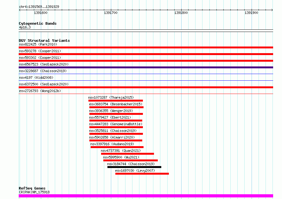Open nsv5902658 (Almarri2020) variant label

tap(112, 137)
